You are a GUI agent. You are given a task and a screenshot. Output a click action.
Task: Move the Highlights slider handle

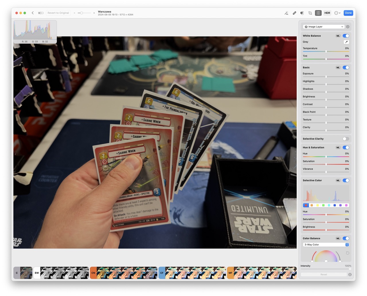pos(326,84)
